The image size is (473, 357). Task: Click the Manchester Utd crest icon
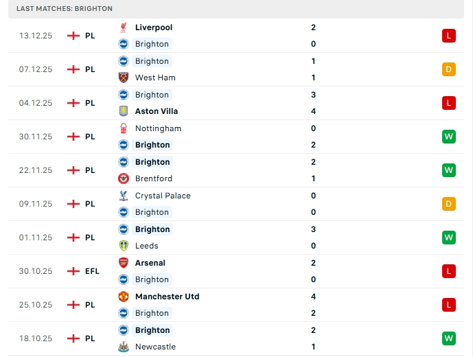[124, 297]
